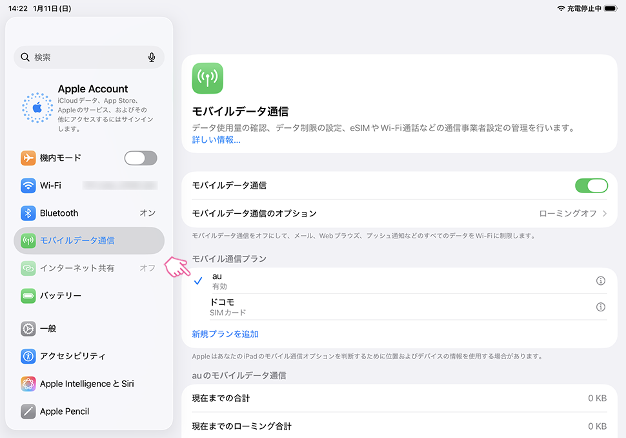Show info for the ドコモ SIM plan
Screen dimensions: 626x438
(x=600, y=307)
